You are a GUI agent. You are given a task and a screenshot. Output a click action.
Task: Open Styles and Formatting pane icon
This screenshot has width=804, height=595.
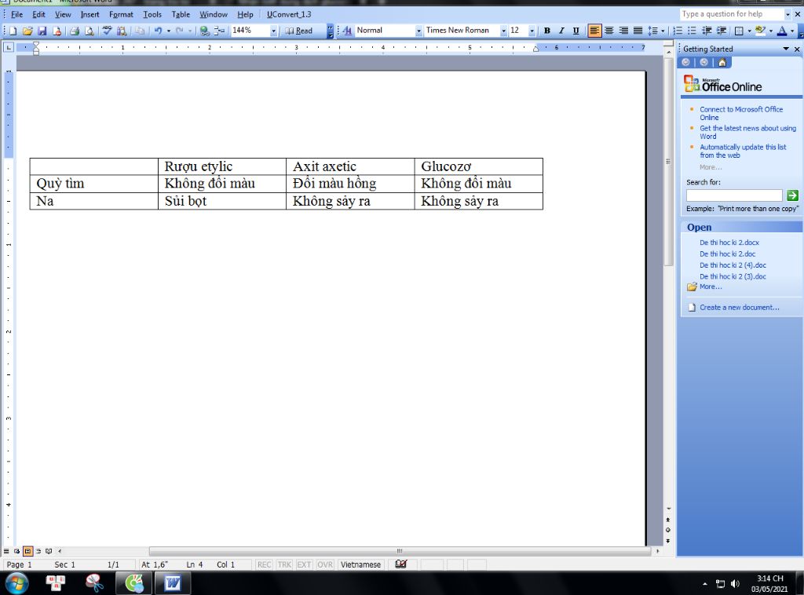347,31
